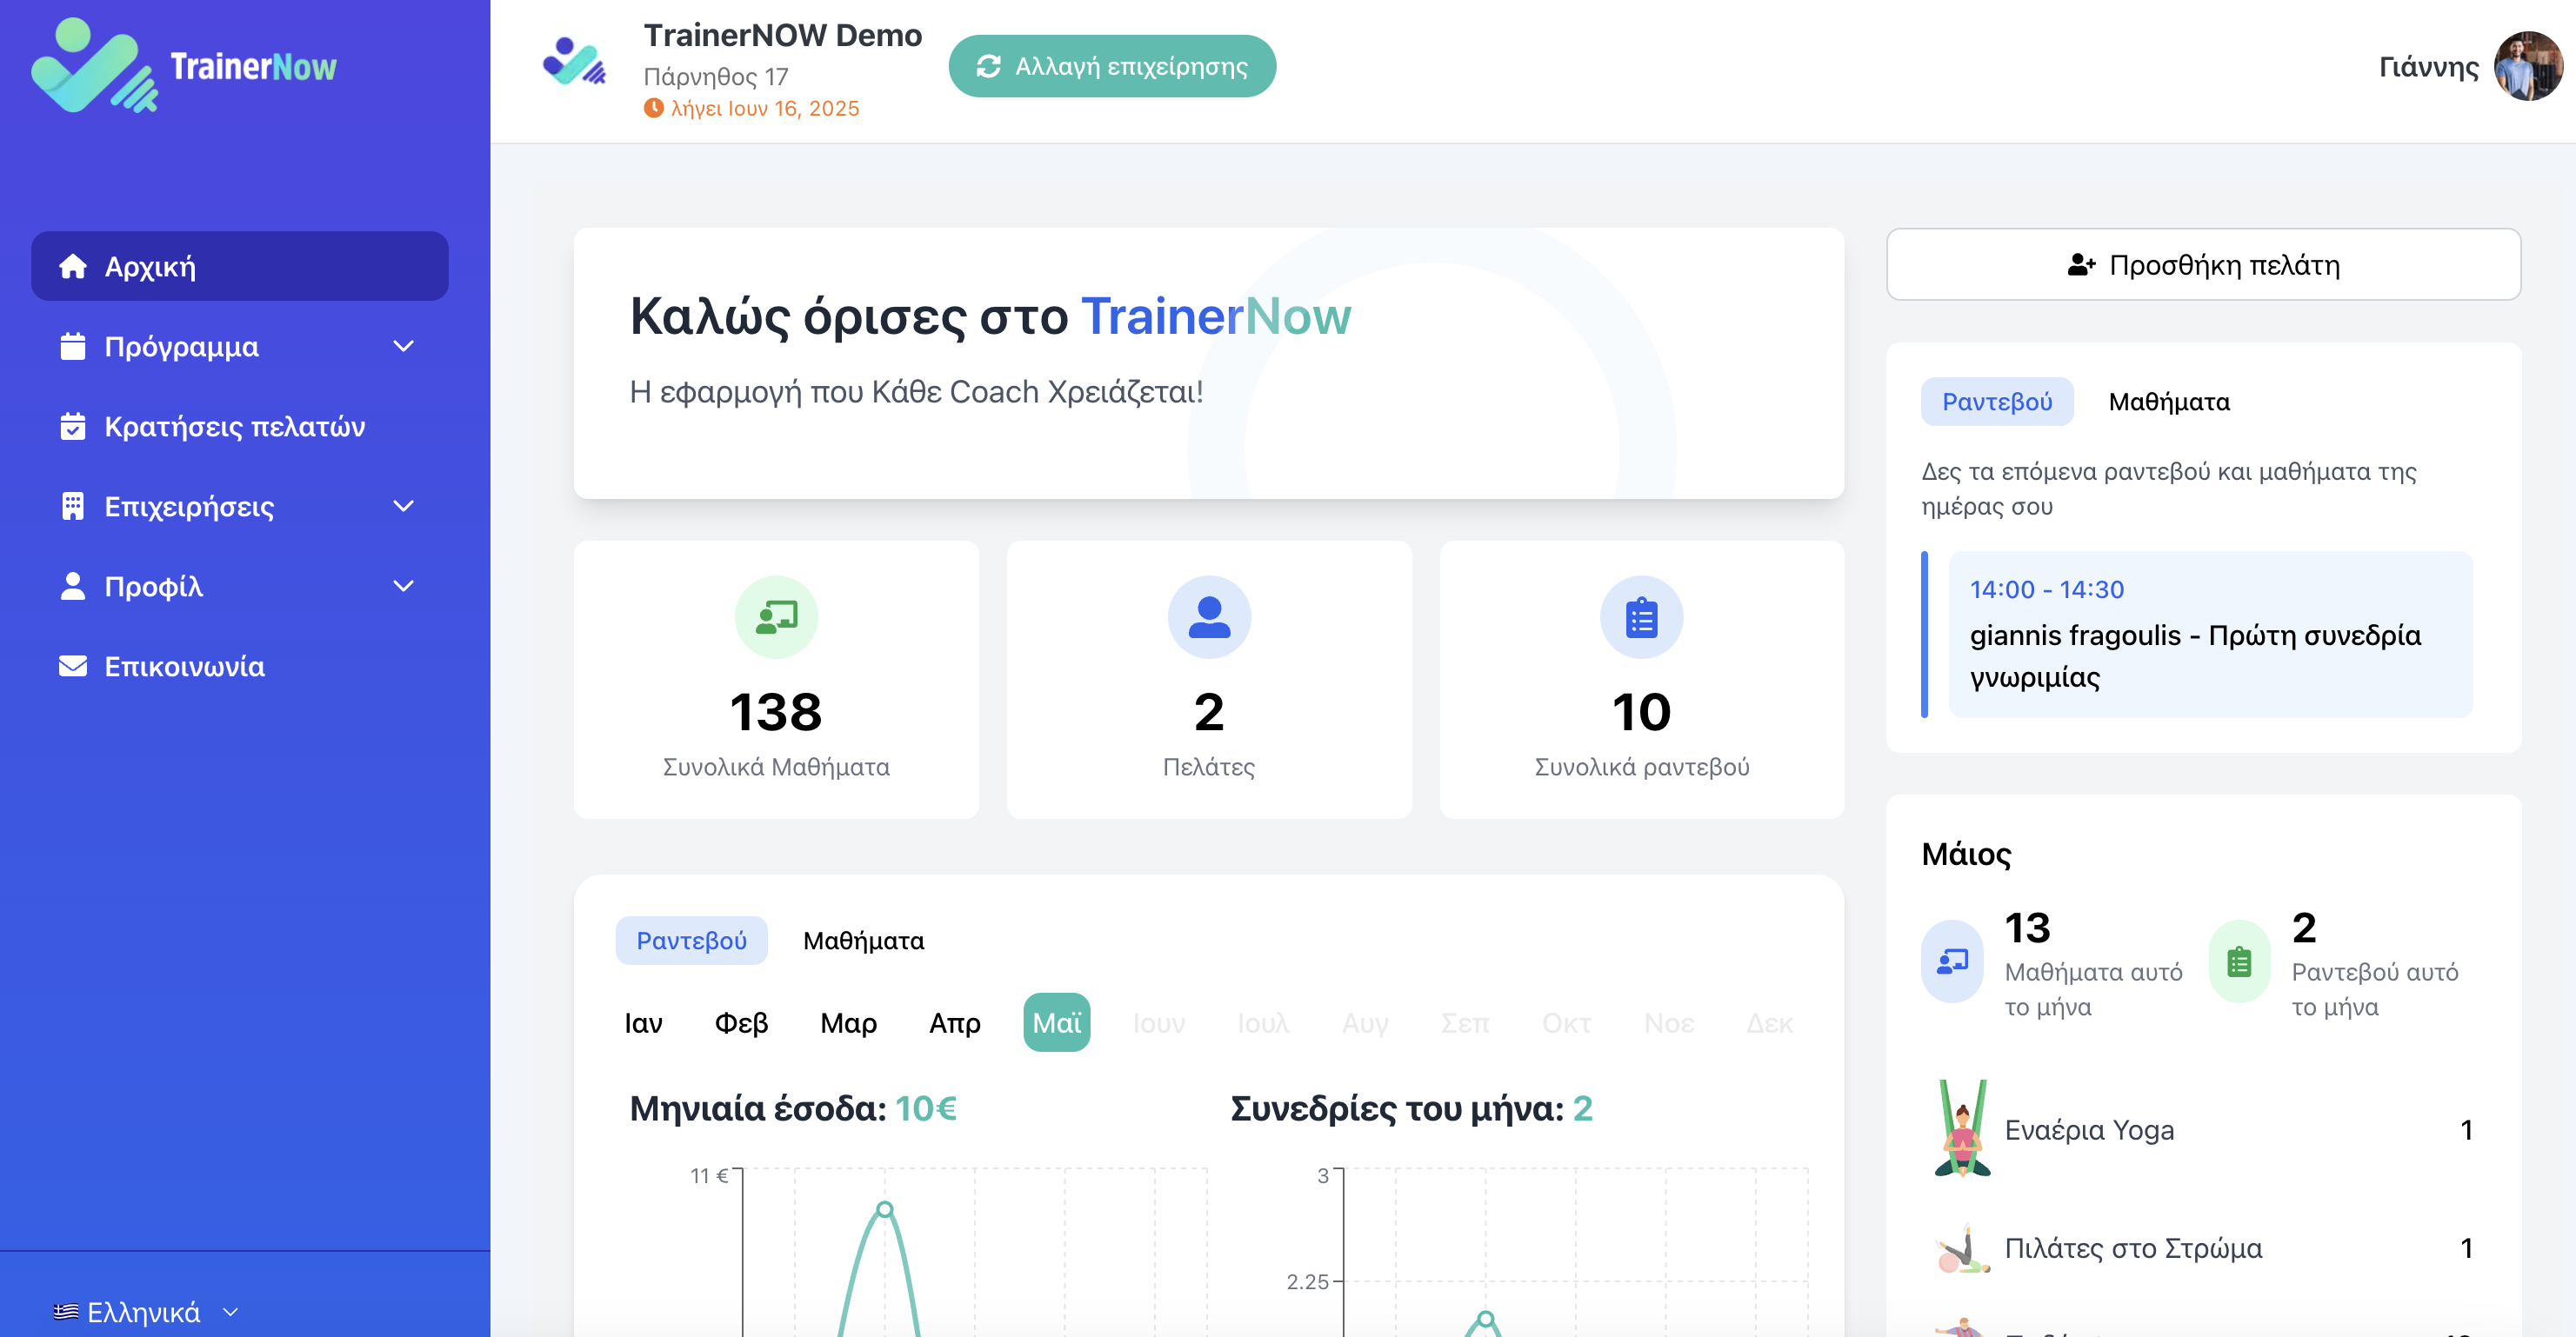Click the calendar-check icon next to Κρατήσεις πελατών

(x=73, y=427)
